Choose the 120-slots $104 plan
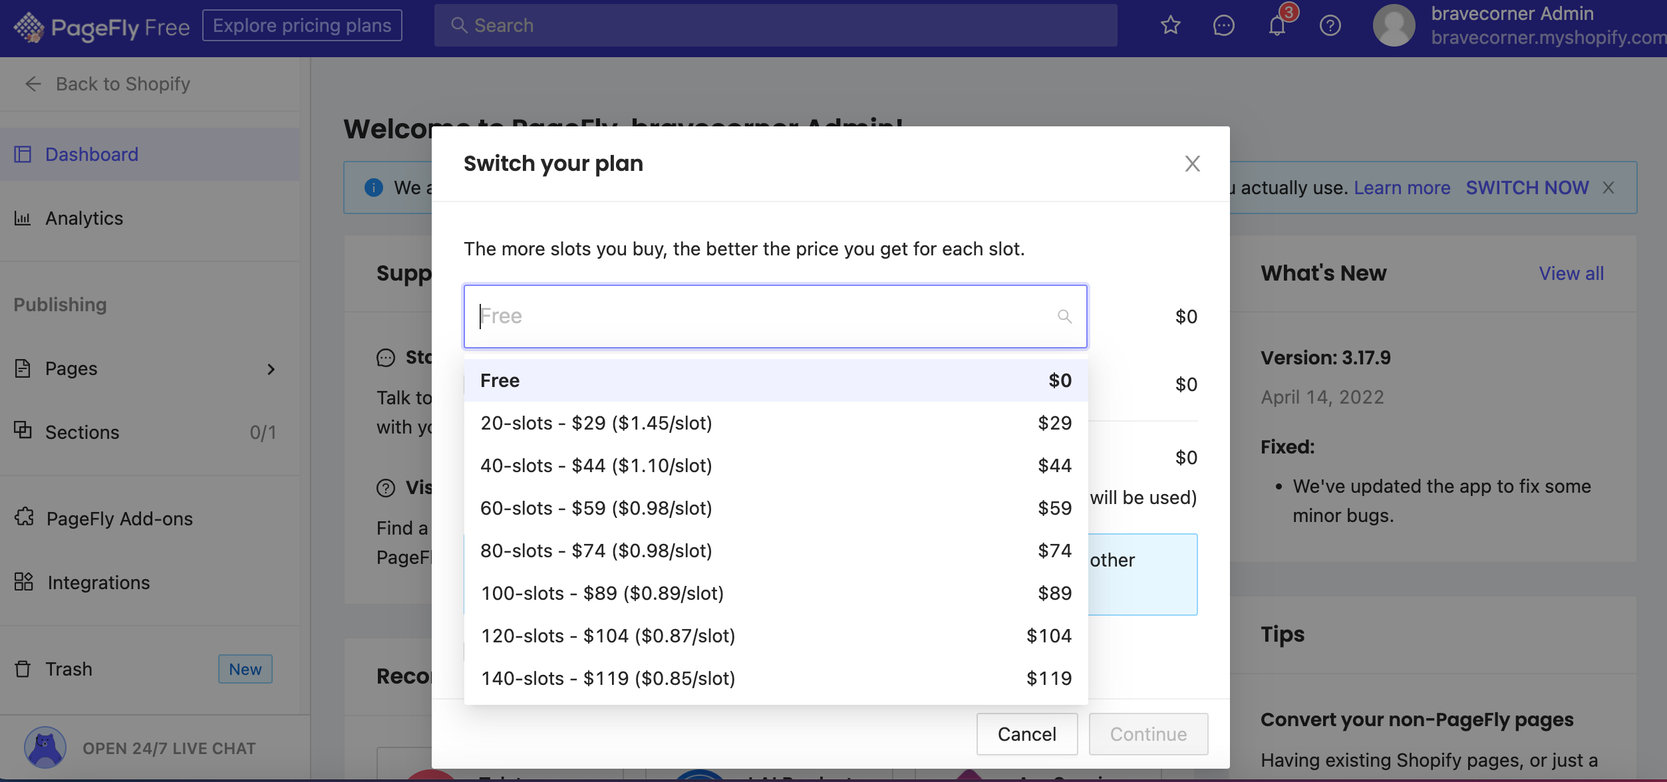Screen dimensions: 1667x782 click(776, 636)
